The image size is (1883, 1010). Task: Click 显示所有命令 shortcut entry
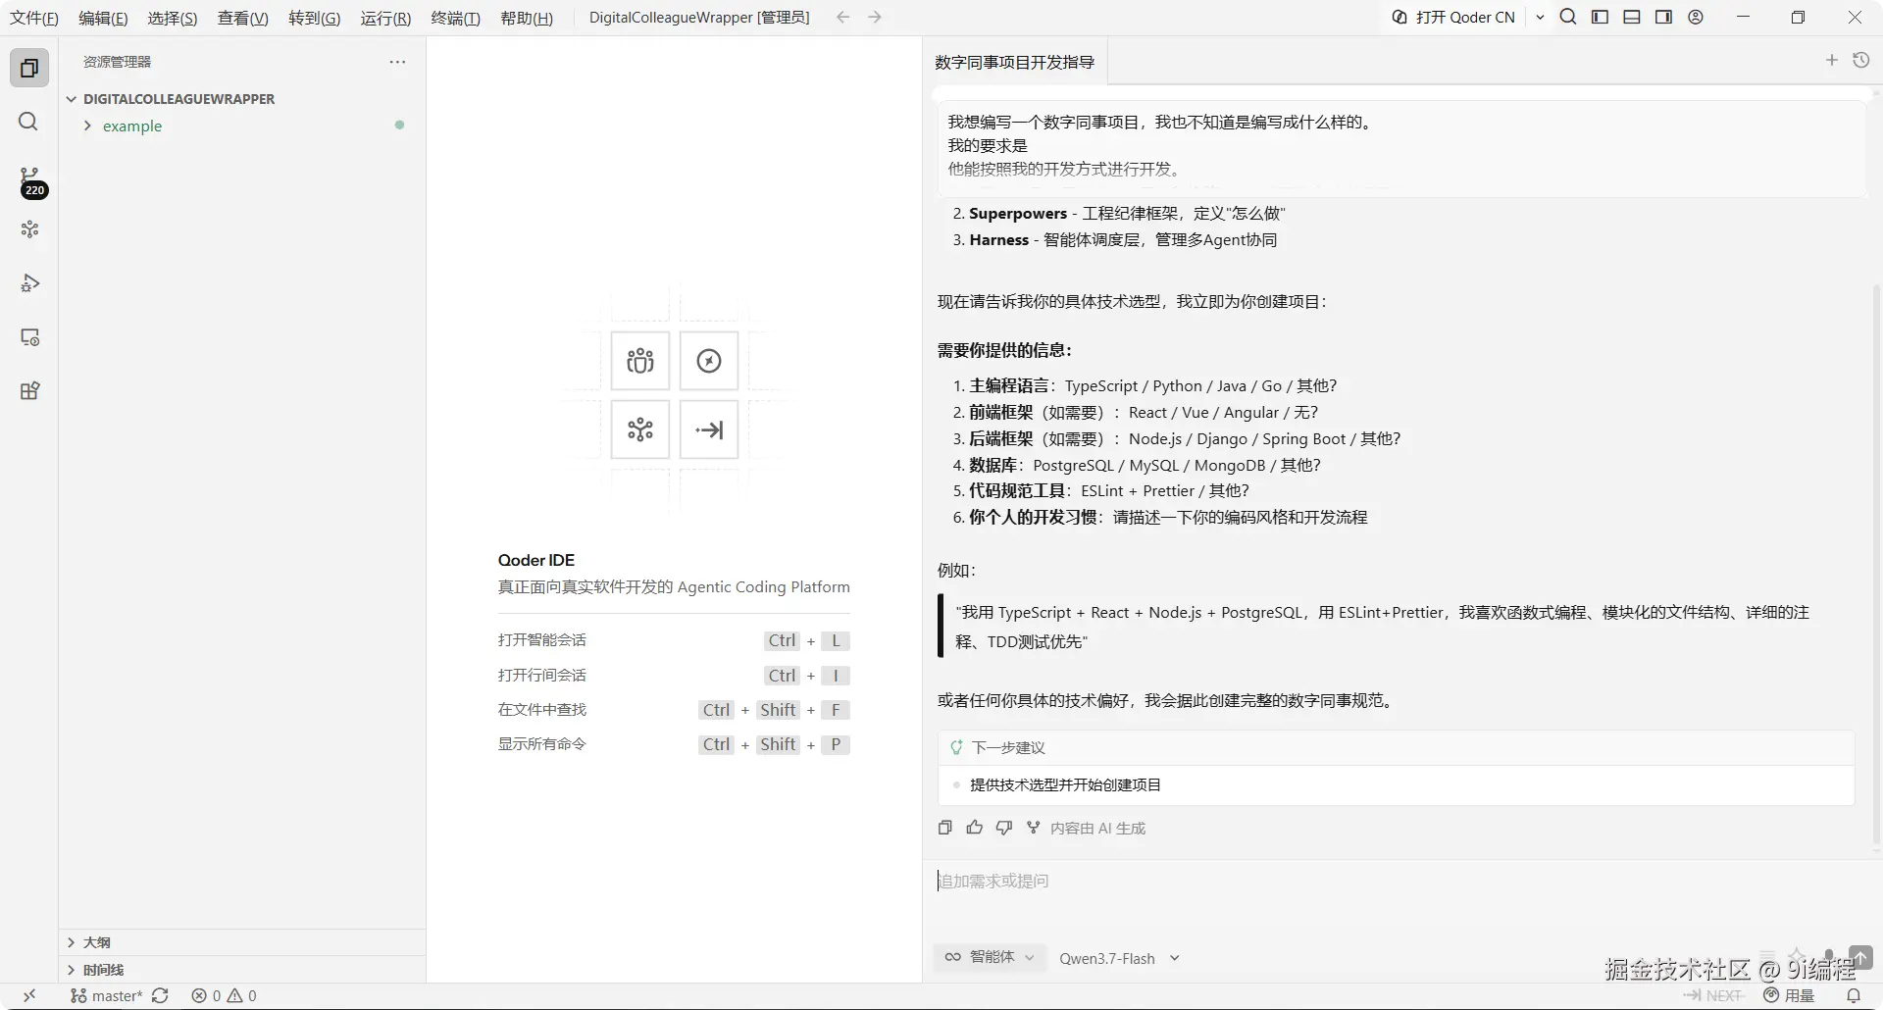pos(542,743)
